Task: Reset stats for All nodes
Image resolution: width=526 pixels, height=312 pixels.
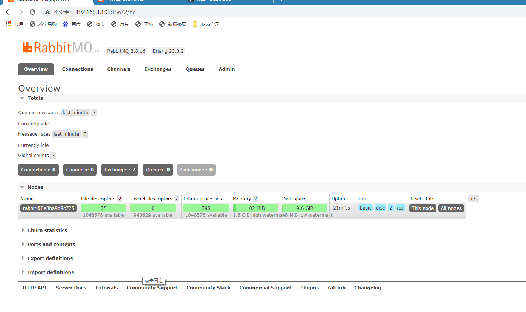Action: click(451, 208)
